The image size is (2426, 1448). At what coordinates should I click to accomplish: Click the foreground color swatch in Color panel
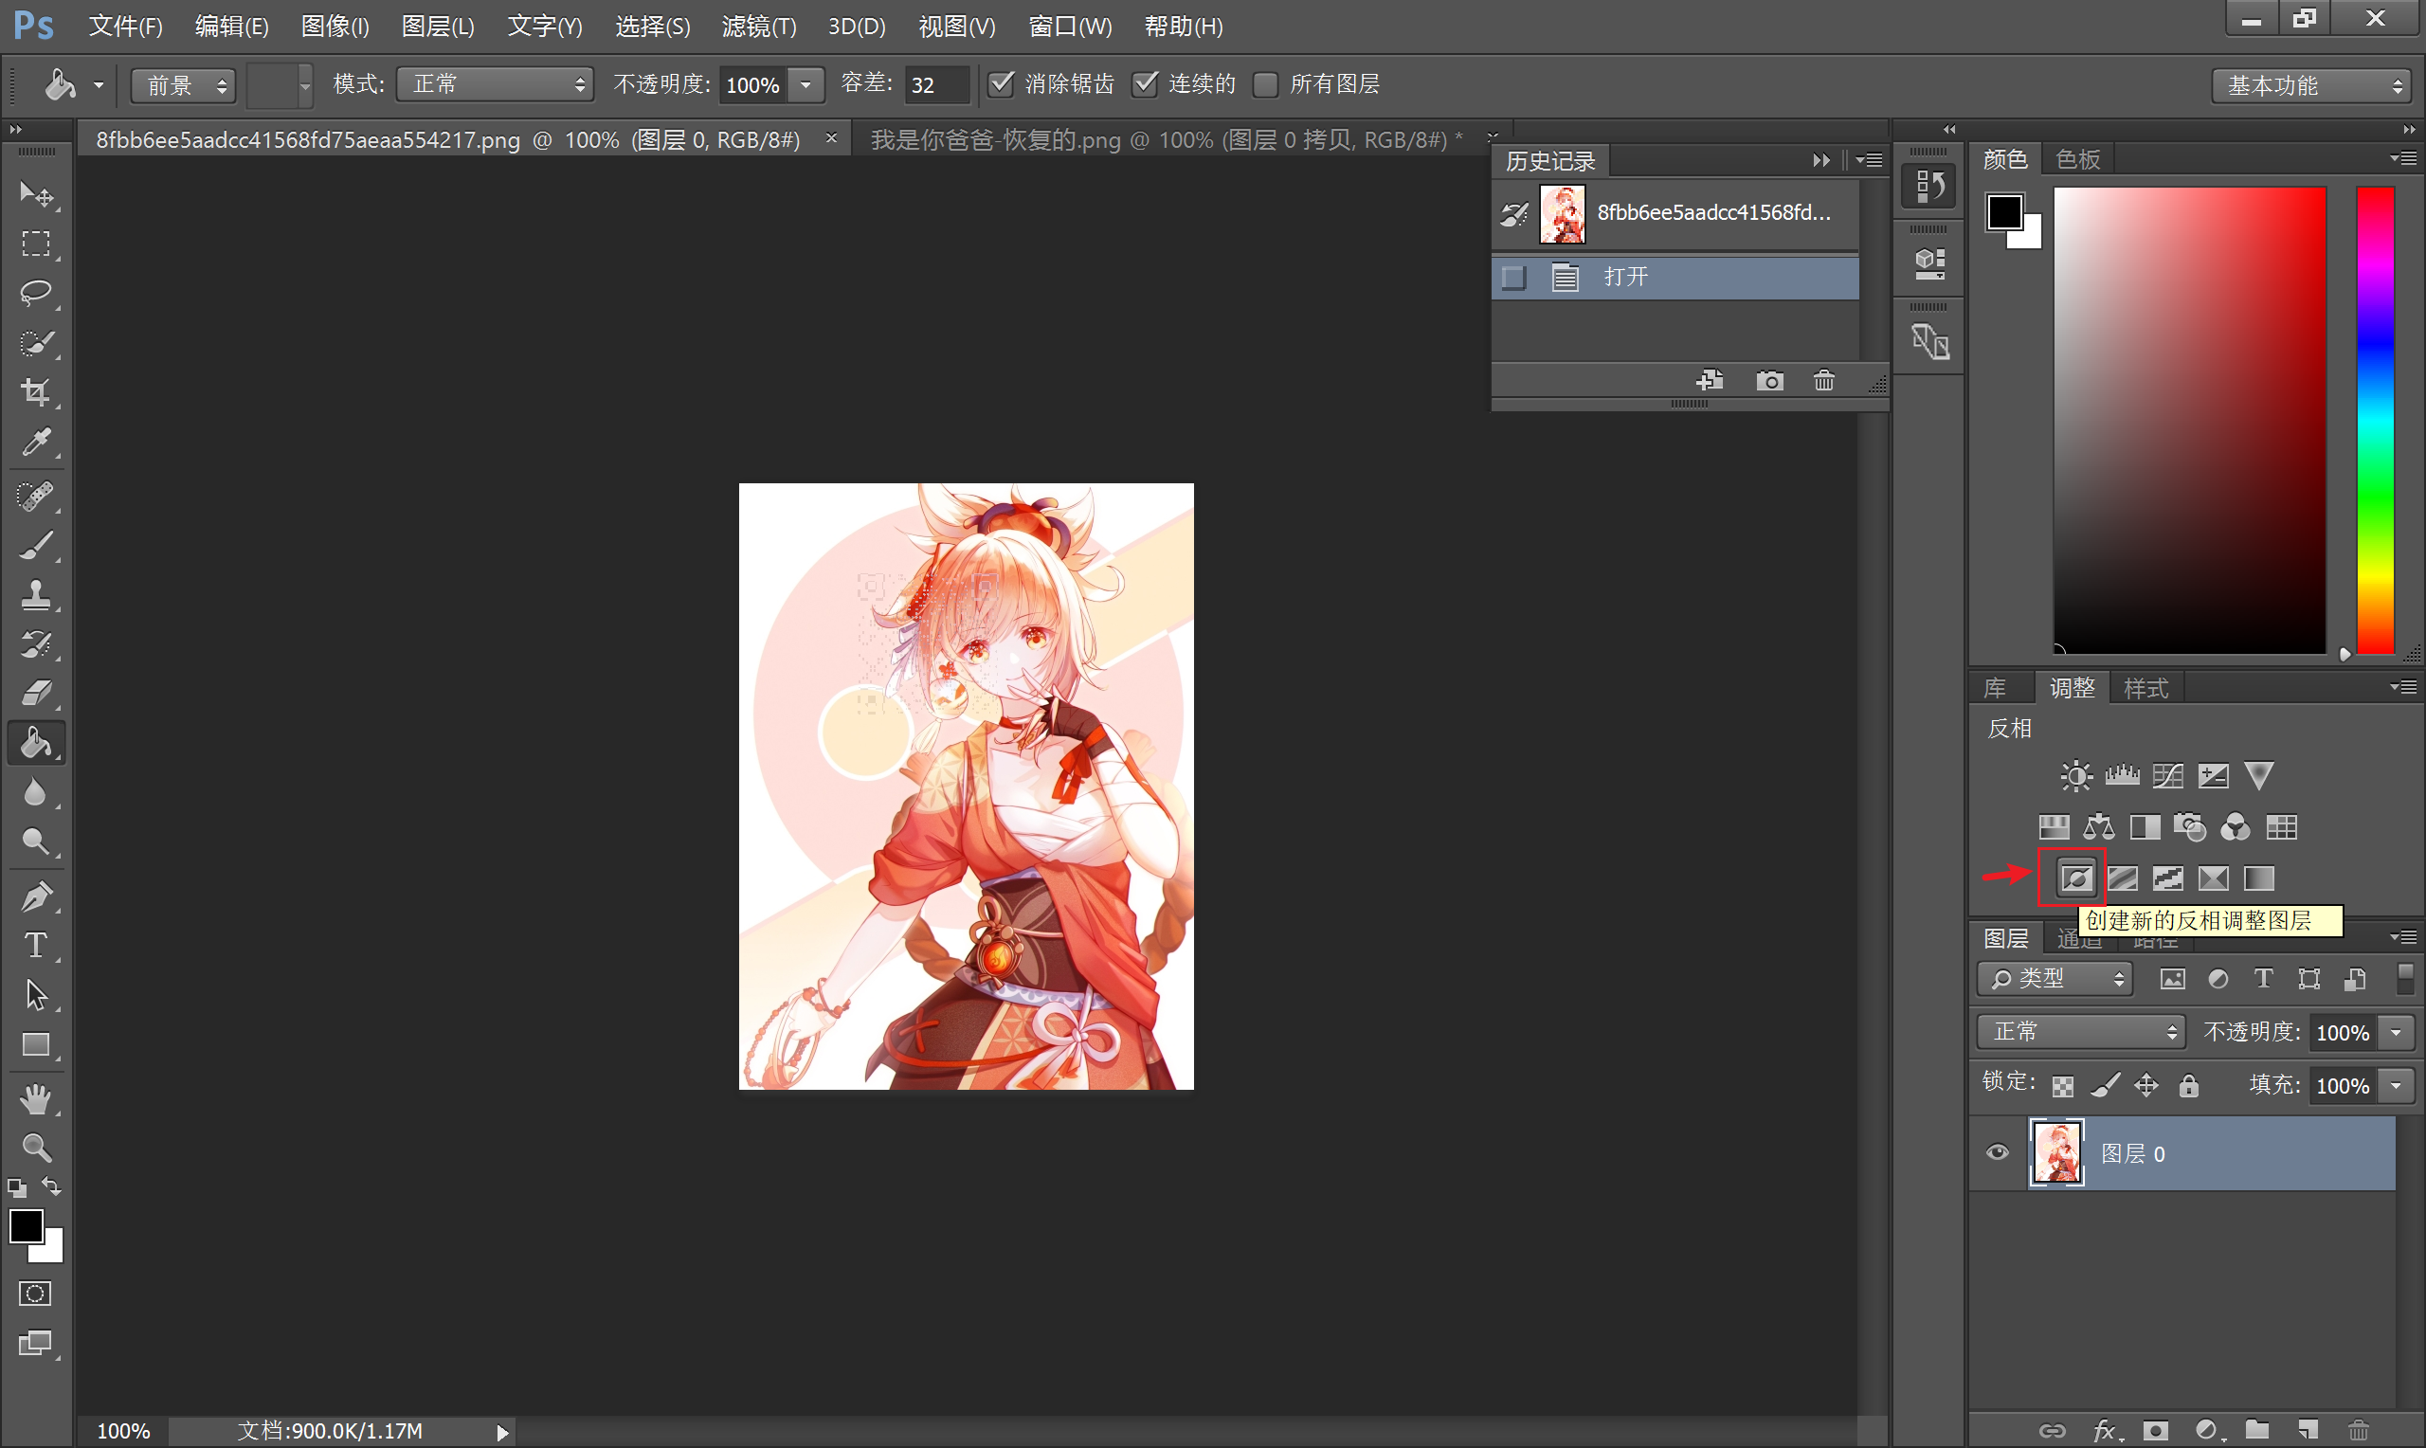click(x=2003, y=209)
